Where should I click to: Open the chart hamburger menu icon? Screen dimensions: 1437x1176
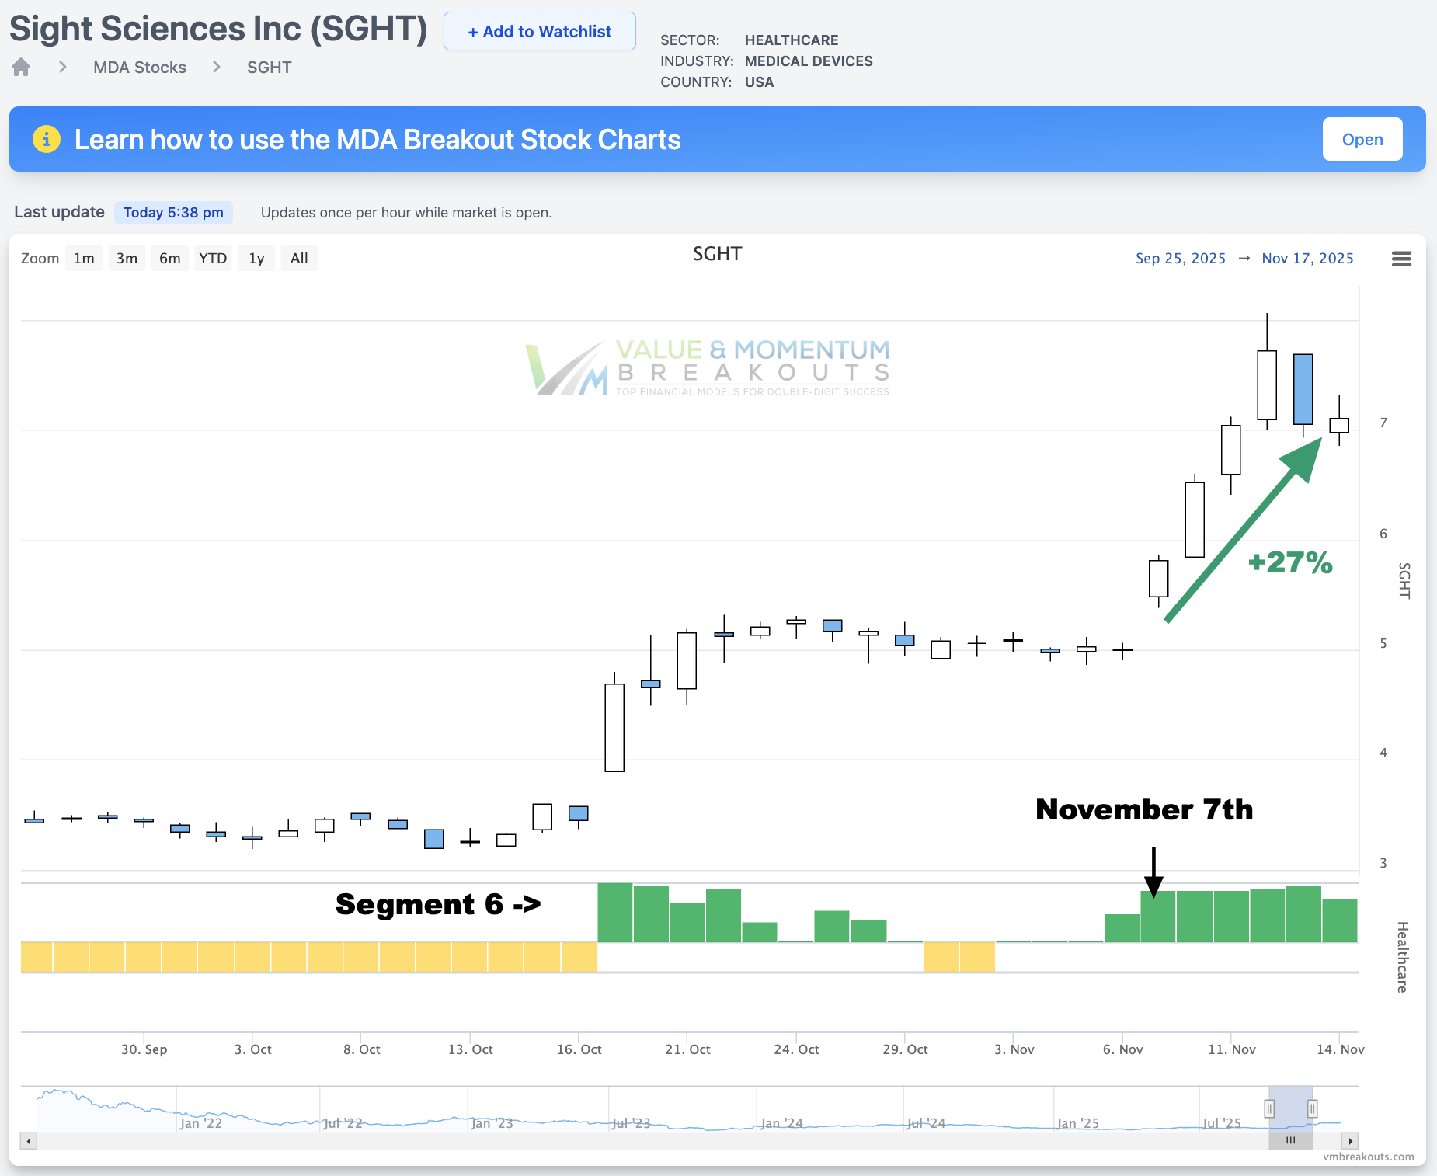coord(1402,259)
